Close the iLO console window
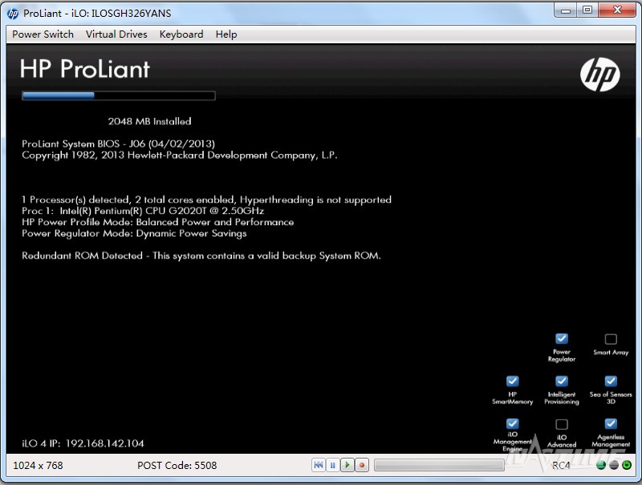The width and height of the screenshot is (642, 485). pos(617,10)
